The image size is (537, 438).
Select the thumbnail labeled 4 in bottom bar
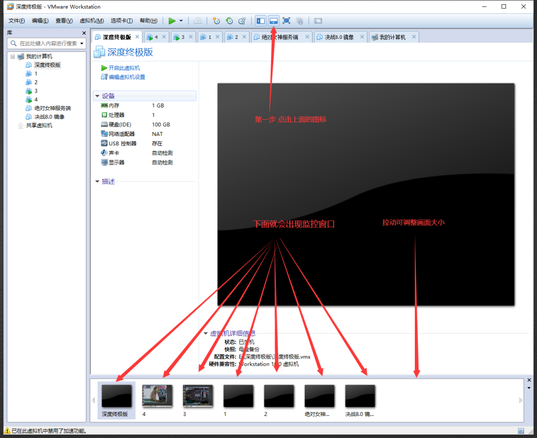point(157,400)
